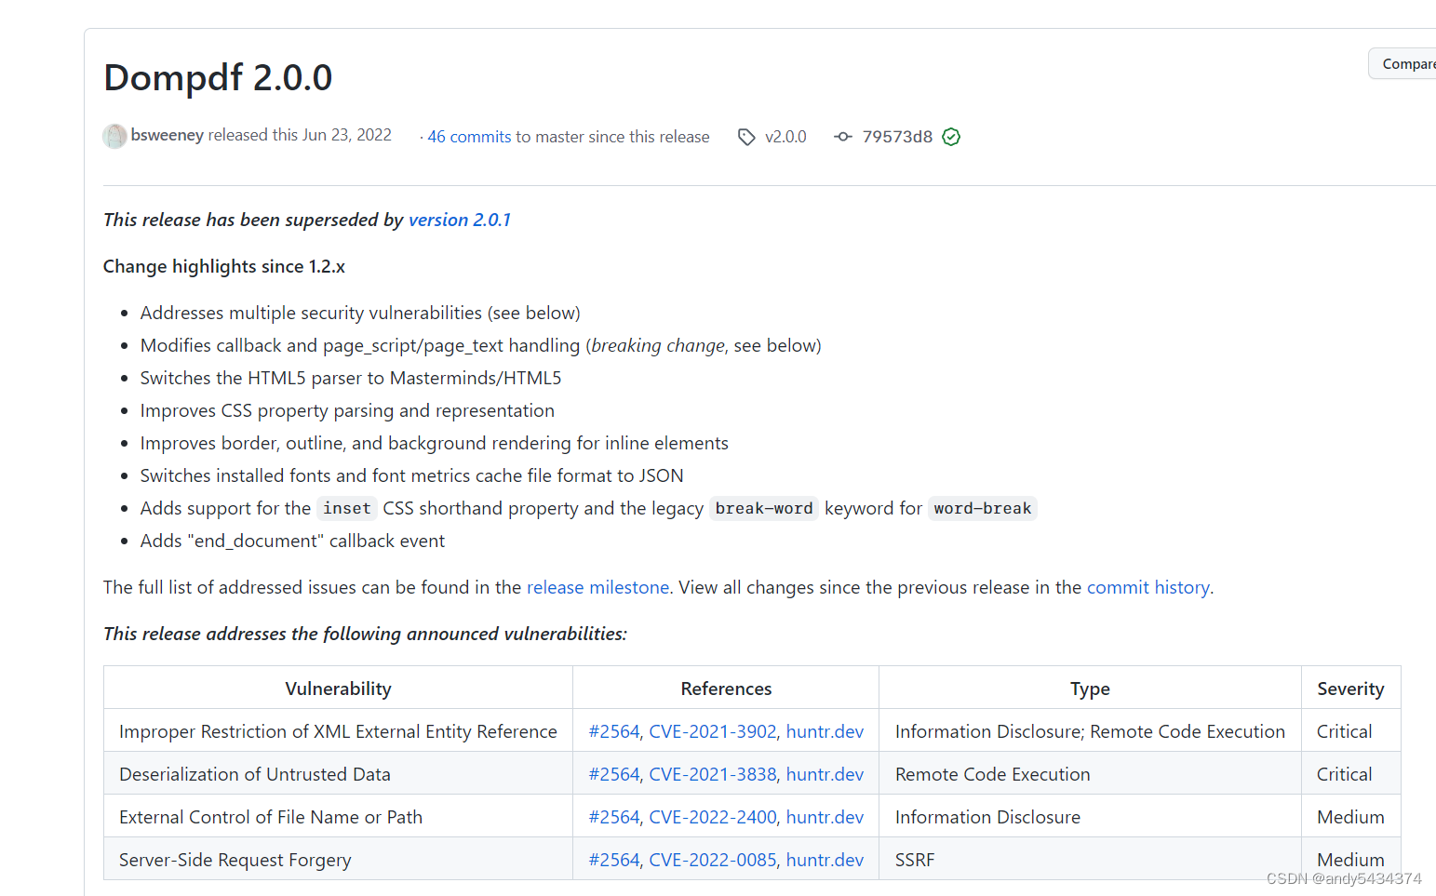Screen dimensions: 1436x896
Task: Open the commit history link
Action: (1148, 587)
